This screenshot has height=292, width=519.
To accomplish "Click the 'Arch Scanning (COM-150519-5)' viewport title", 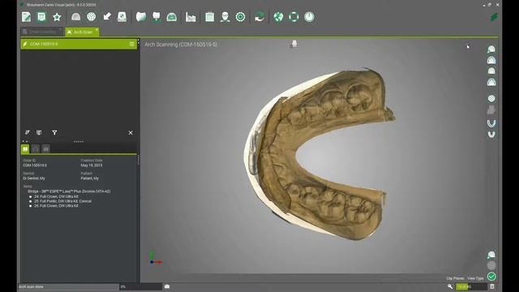I will coord(181,45).
